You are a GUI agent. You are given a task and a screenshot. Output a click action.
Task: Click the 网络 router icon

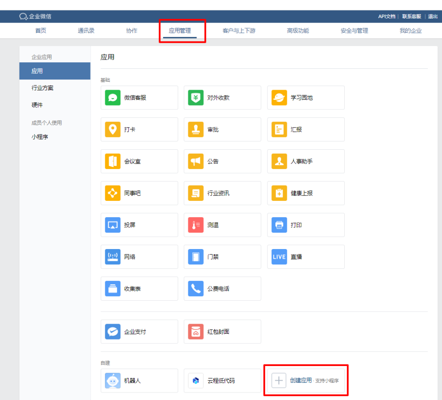112,257
